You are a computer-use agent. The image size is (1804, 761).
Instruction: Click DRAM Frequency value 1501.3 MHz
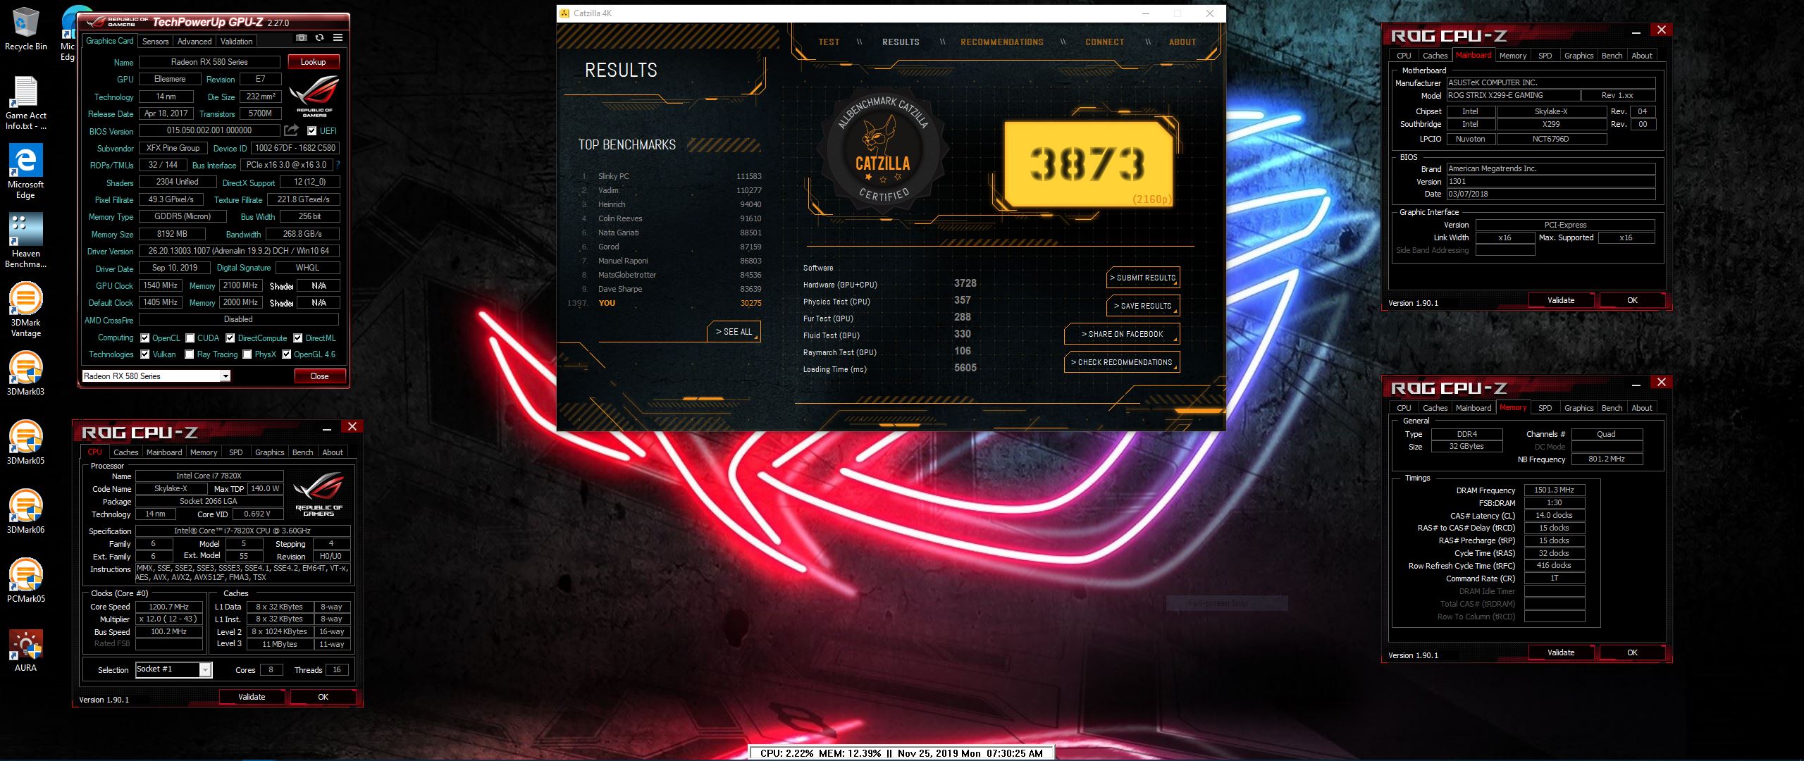(1554, 490)
